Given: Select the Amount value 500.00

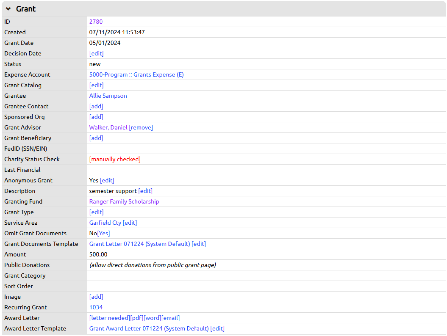Looking at the screenshot, I should tap(98, 255).
